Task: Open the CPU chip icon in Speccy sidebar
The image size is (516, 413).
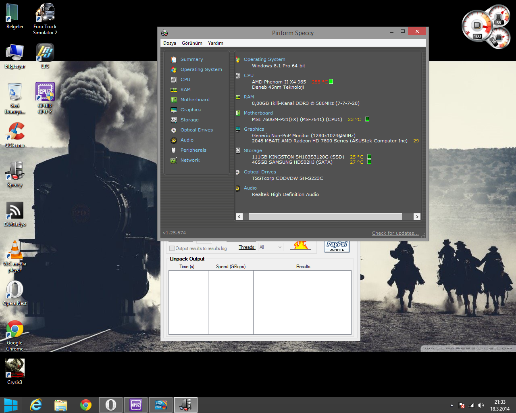Action: [174, 79]
